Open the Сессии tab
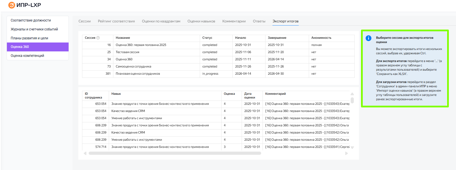This screenshot has height=170, width=456. [x=85, y=21]
